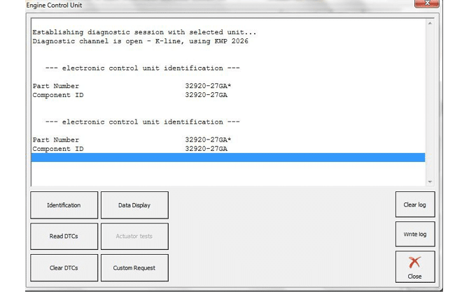Click the 'Establishing diagnostic session' log line
469x296 pixels.
(x=145, y=32)
